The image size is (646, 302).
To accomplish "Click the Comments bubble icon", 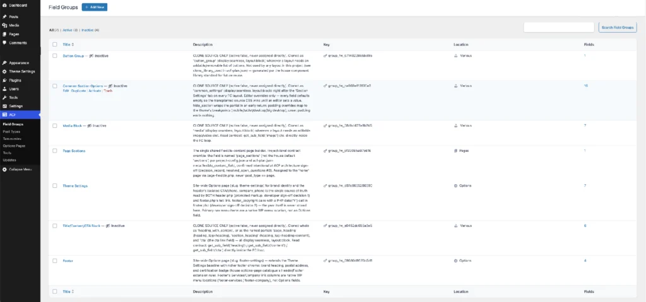I will (x=4, y=43).
